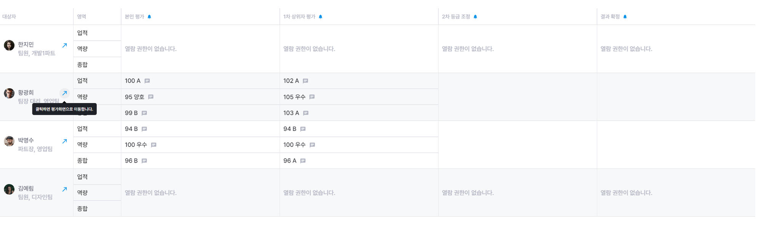Click 한지민's profile avatar

pos(9,45)
